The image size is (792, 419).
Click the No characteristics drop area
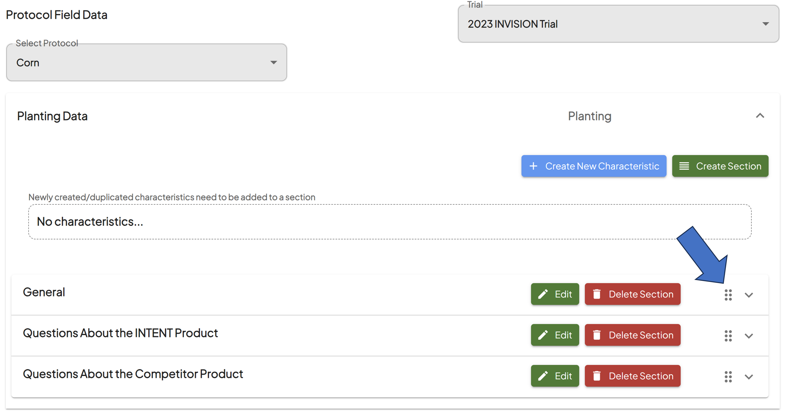[390, 222]
